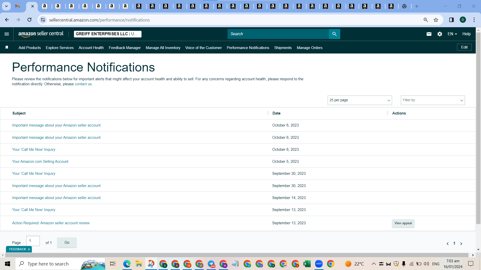Open Voice of the Customer
481x270 pixels.
tap(203, 48)
